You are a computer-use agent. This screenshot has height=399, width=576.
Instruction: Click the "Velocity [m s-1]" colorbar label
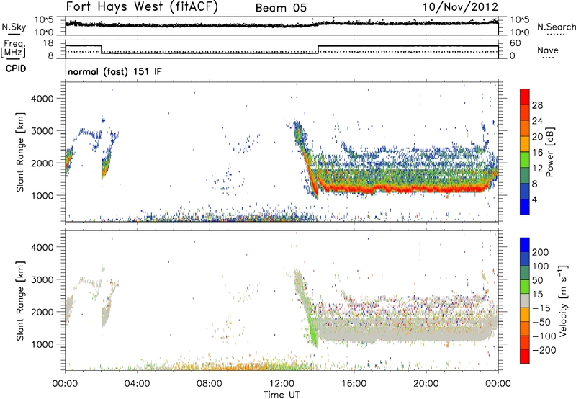(x=563, y=300)
